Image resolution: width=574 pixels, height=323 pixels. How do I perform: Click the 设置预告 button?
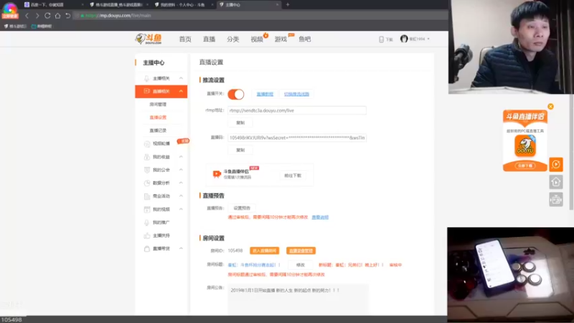pos(242,208)
